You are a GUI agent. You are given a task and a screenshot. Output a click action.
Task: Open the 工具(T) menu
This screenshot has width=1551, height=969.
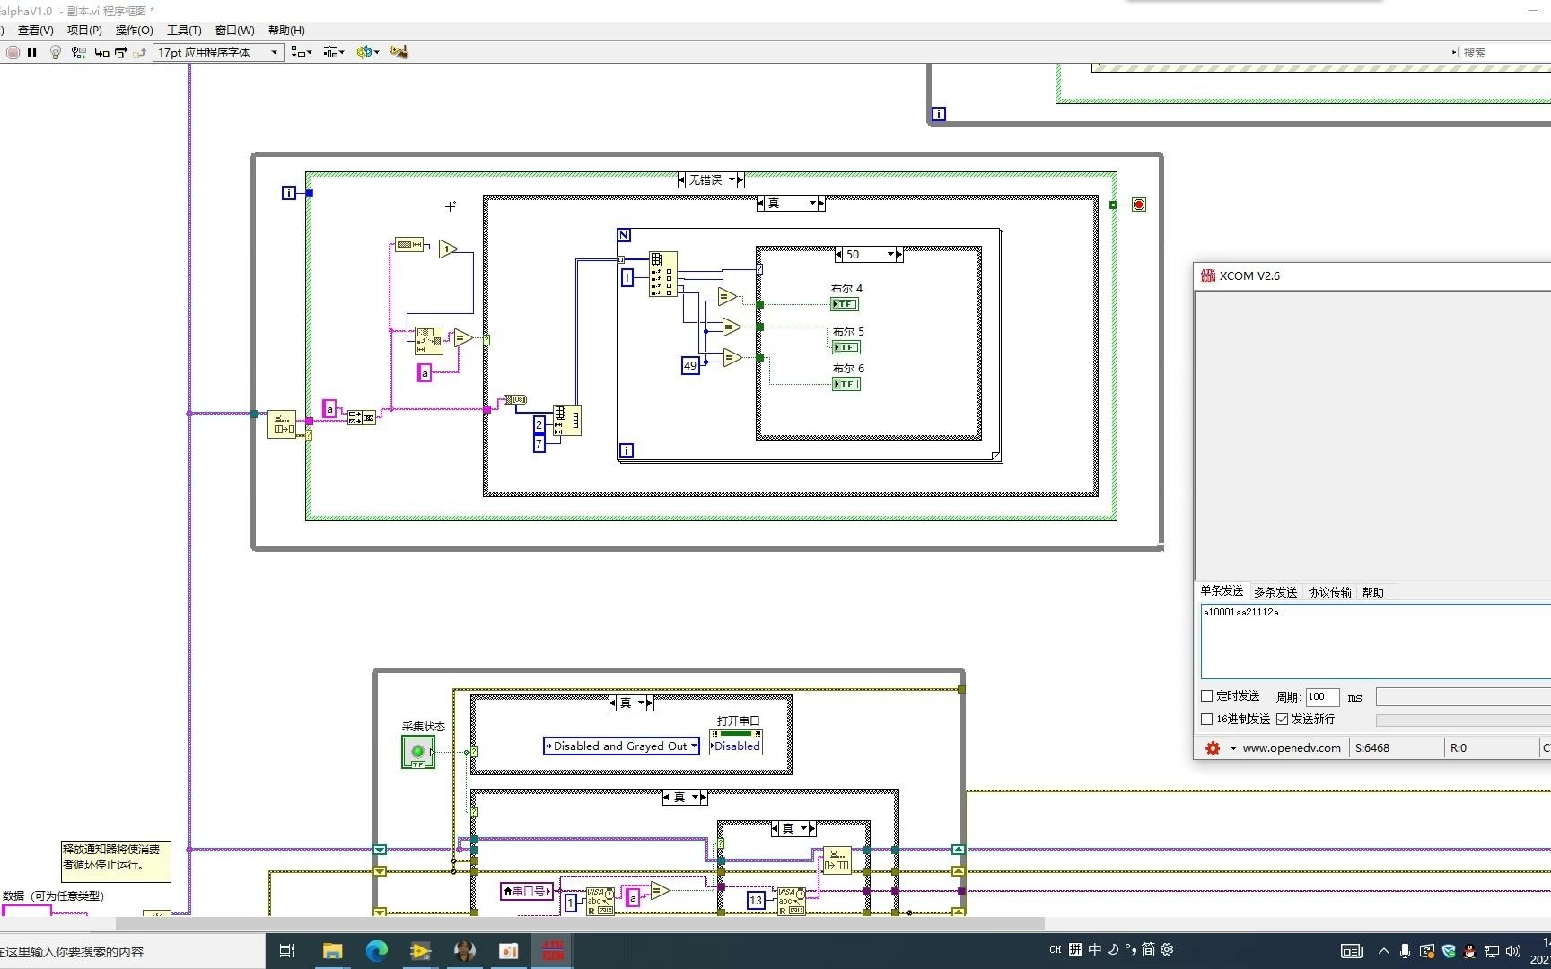[184, 31]
